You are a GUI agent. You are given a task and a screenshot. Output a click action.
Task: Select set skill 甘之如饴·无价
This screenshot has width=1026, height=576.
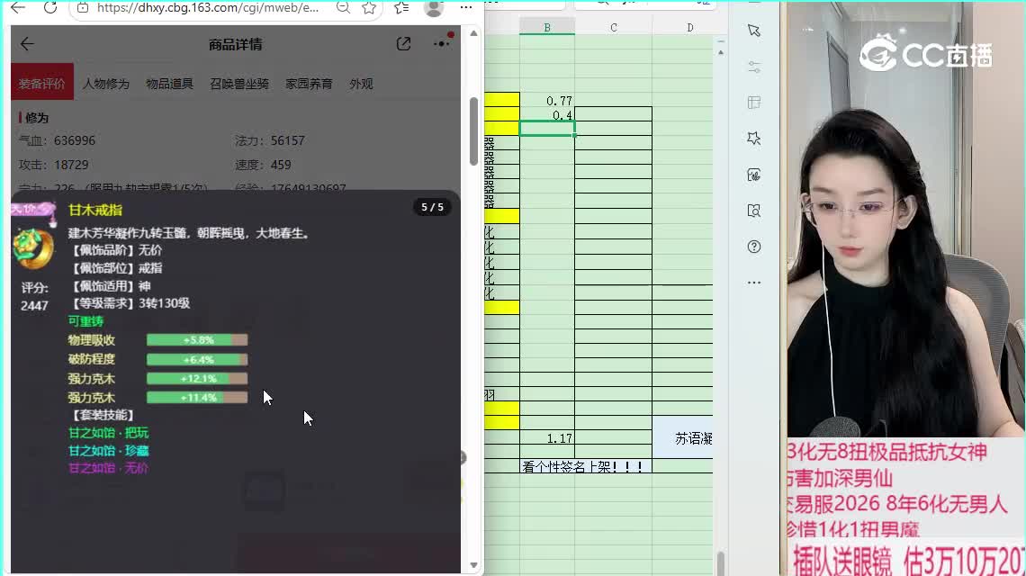pyautogui.click(x=109, y=469)
